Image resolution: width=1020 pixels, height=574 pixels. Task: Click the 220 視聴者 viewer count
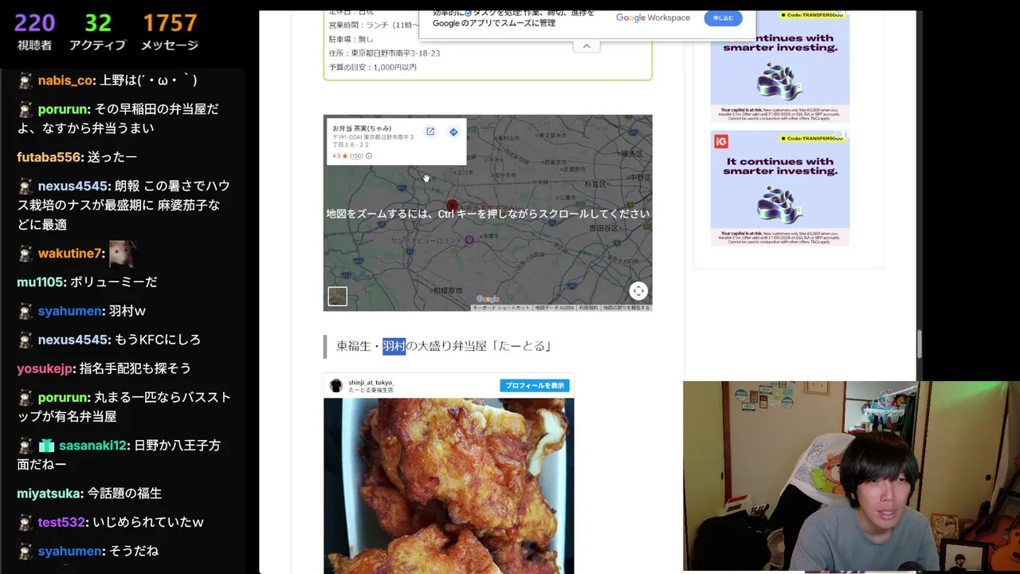point(34,32)
